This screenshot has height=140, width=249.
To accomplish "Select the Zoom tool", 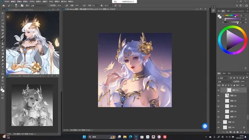I will coord(3,80).
